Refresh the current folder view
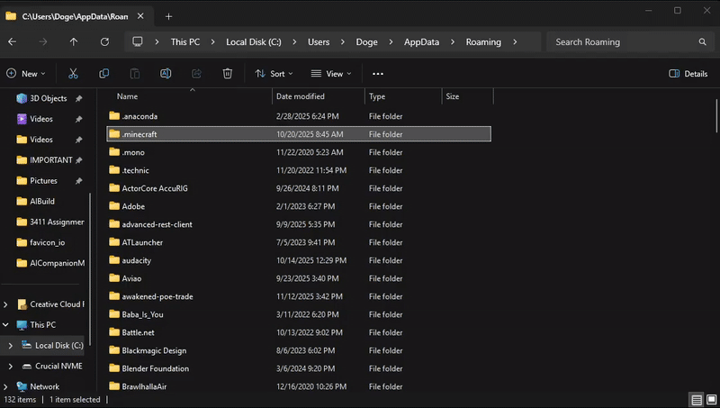The height and width of the screenshot is (408, 720). pyautogui.click(x=104, y=41)
